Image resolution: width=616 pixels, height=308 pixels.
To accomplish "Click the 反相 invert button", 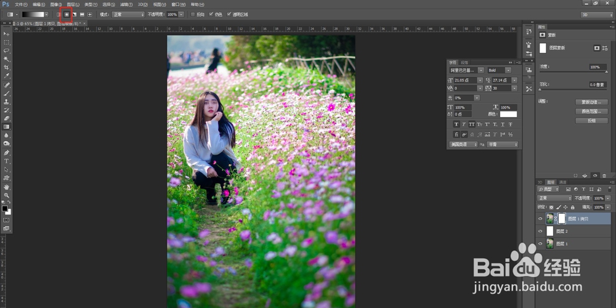I will pos(591,121).
